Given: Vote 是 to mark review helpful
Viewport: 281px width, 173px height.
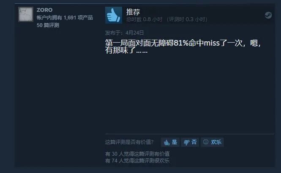Looking at the screenshot, I should (x=170, y=142).
